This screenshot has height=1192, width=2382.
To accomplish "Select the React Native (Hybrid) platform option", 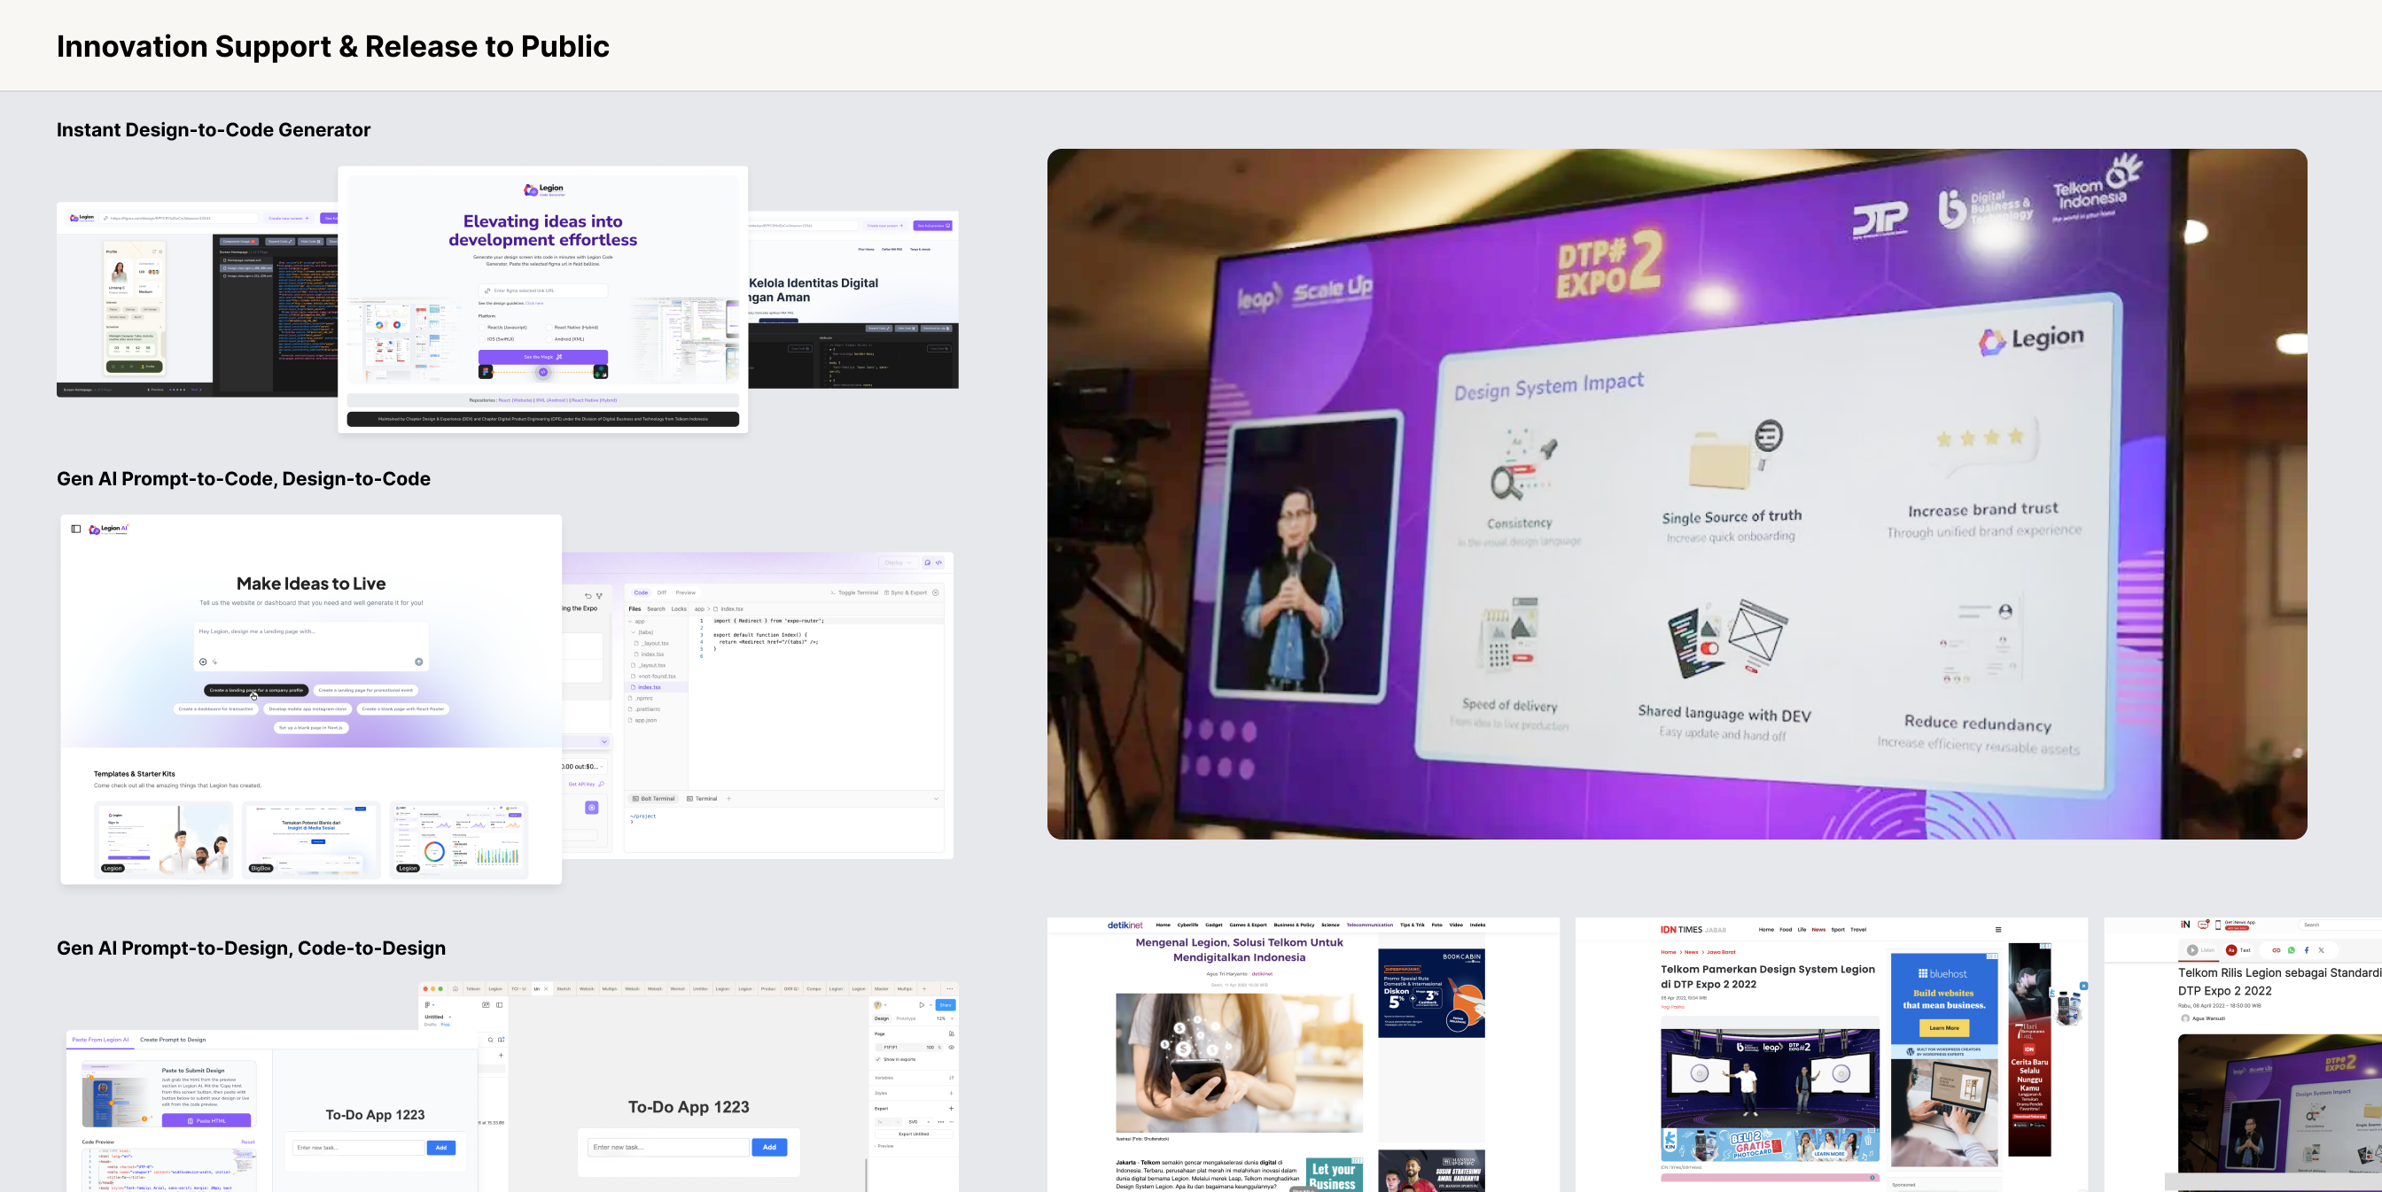I will [549, 327].
